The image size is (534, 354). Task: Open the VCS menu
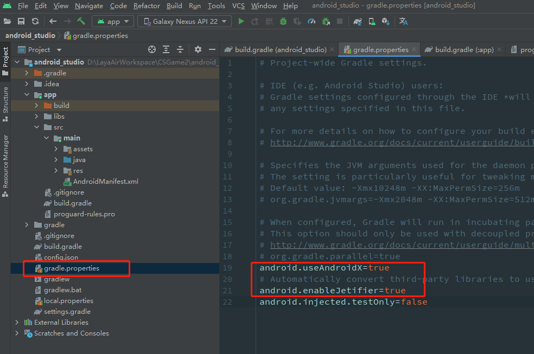point(238,6)
